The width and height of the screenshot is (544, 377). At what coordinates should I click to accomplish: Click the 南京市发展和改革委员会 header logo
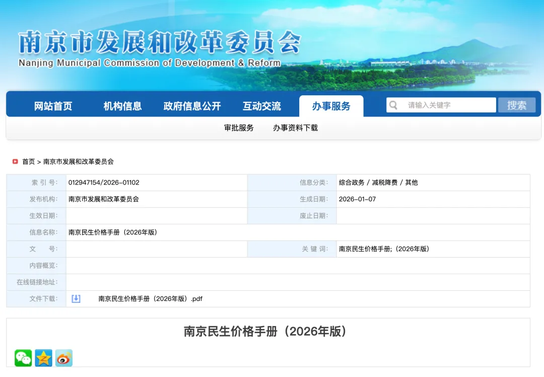tap(160, 42)
